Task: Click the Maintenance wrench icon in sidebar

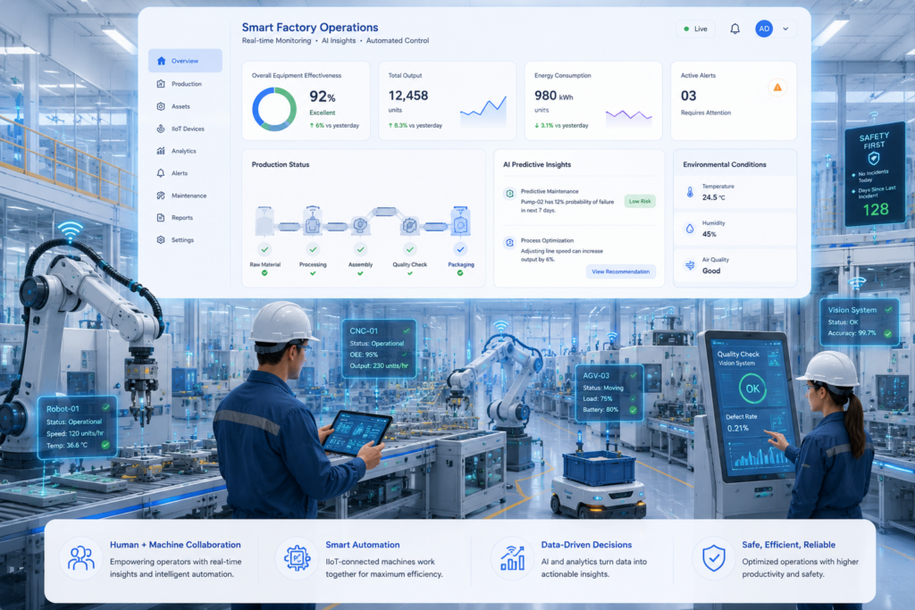Action: click(x=161, y=196)
